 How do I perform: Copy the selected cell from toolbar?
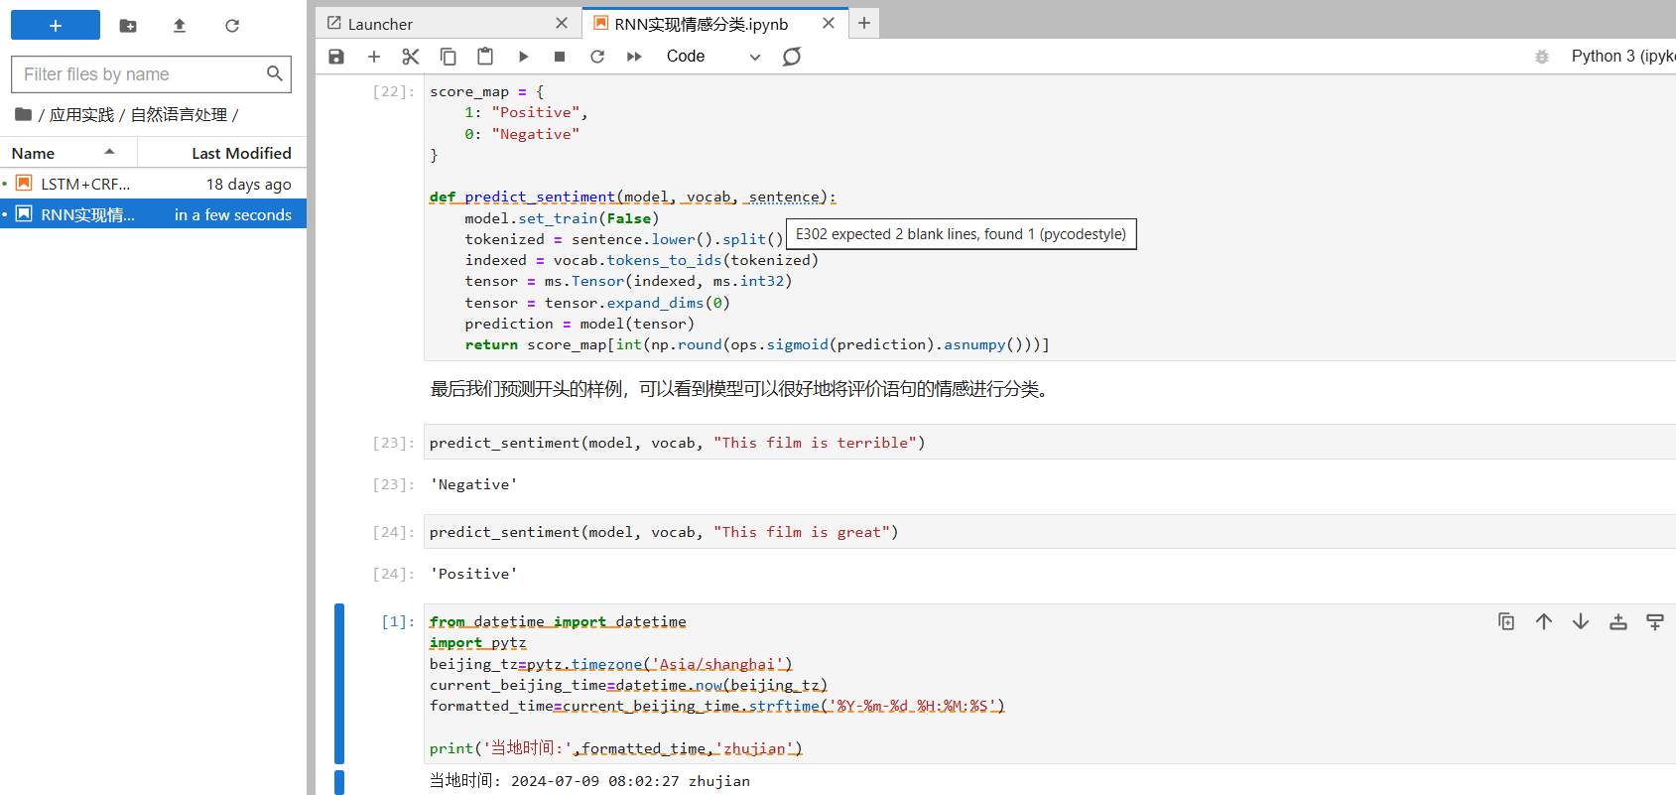(x=449, y=57)
